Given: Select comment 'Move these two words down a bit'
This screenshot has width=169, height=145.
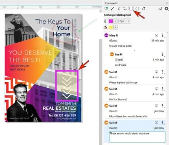Looking at the screenshot, I should pos(128,116).
